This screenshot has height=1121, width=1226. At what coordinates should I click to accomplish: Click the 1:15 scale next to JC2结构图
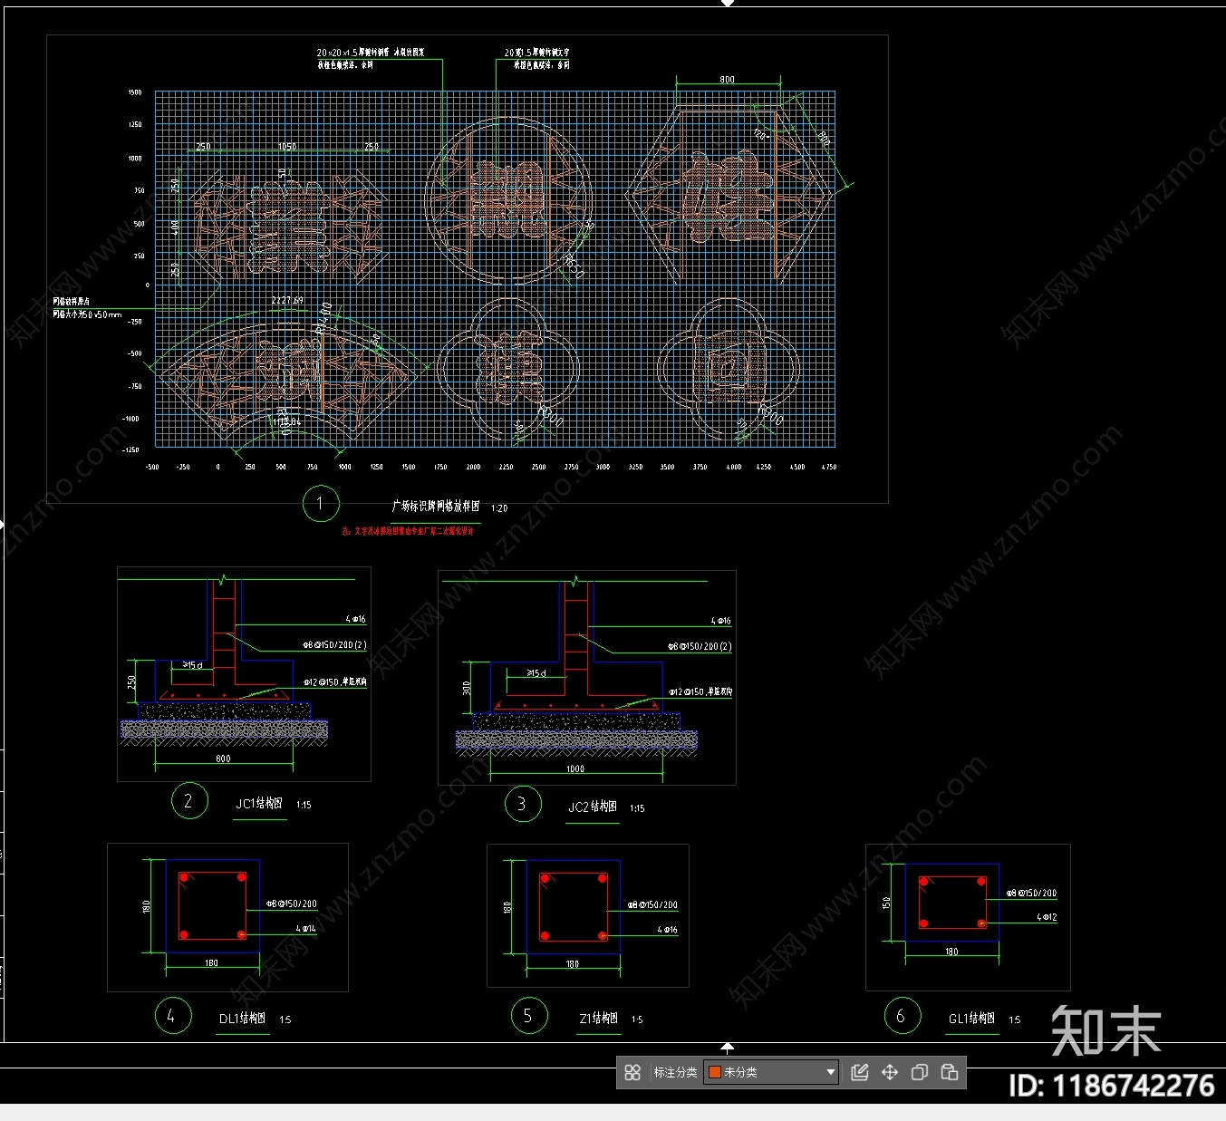click(x=637, y=808)
